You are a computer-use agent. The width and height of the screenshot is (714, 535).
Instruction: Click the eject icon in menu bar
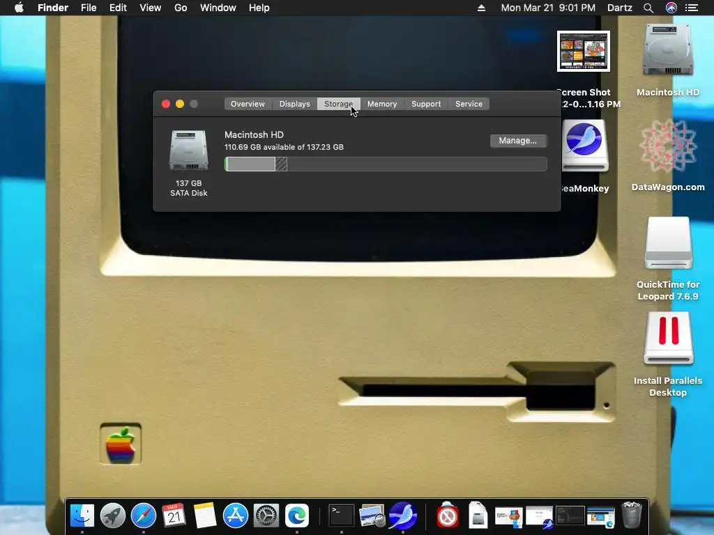481,8
